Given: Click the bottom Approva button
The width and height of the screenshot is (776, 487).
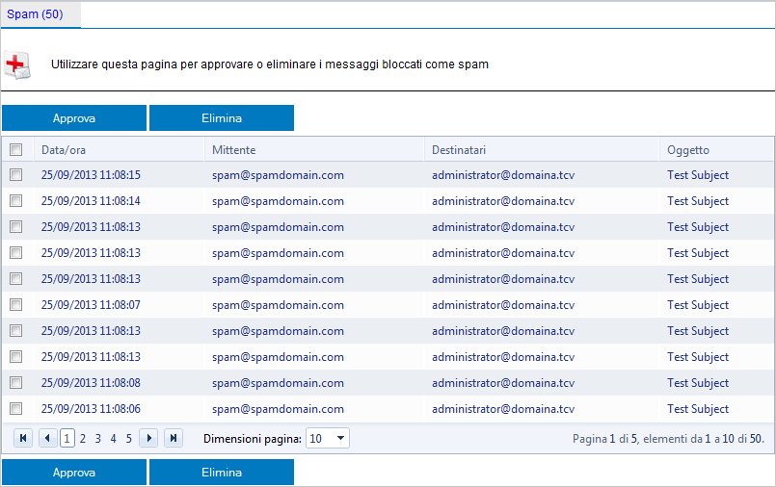Looking at the screenshot, I should click(74, 473).
